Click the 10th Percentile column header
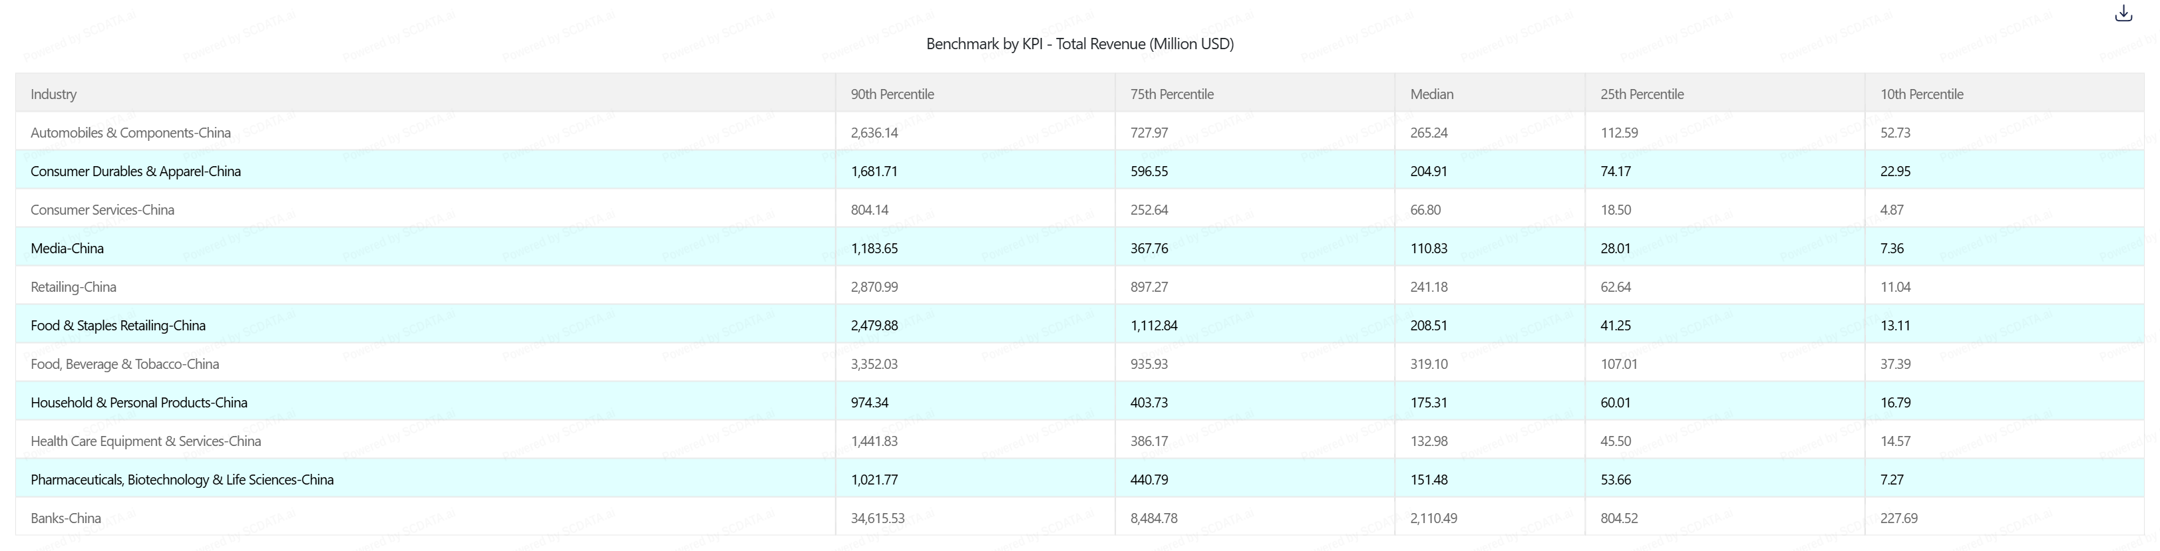2160x551 pixels. tap(1921, 94)
